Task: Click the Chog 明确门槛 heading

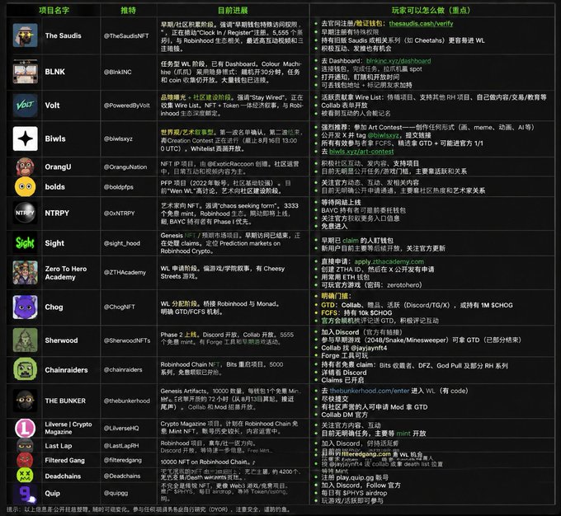Action: pos(337,296)
